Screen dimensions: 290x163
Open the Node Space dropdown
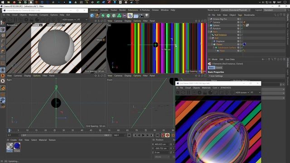point(235,10)
